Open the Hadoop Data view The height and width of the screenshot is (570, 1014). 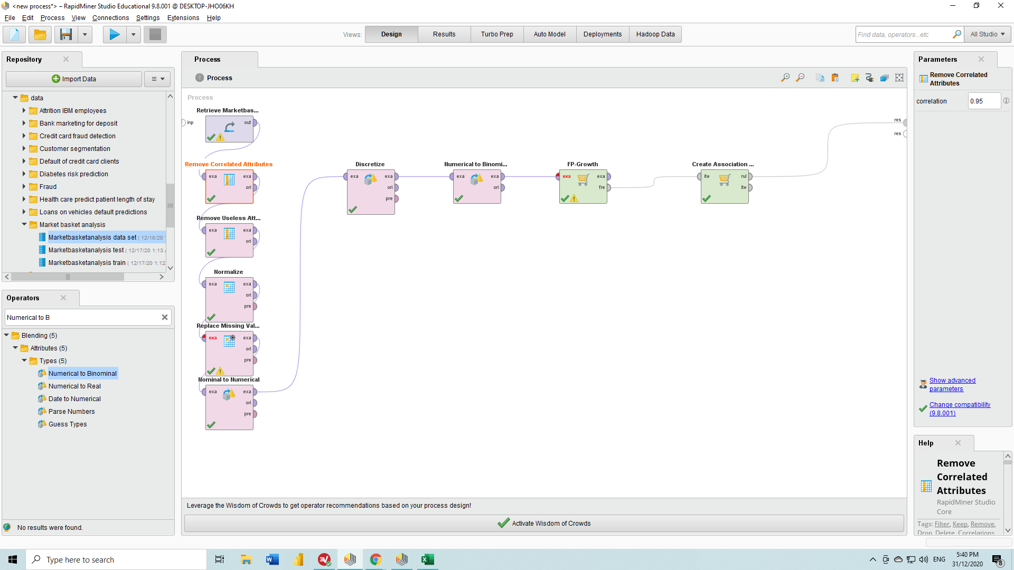(x=655, y=34)
